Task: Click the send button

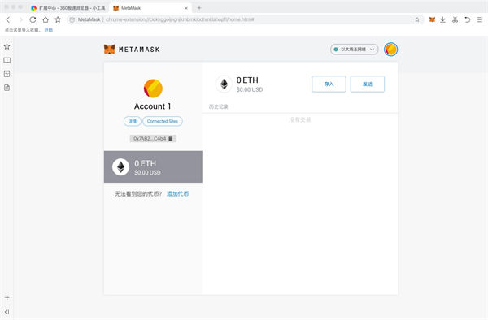Action: [368, 84]
